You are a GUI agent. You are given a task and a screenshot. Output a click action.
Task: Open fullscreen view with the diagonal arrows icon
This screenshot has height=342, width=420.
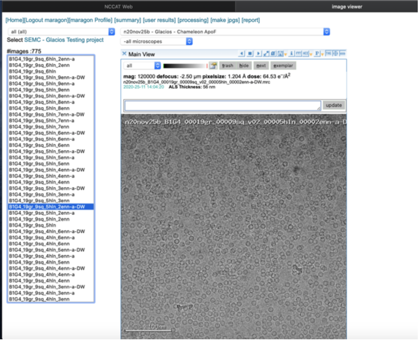266,54
